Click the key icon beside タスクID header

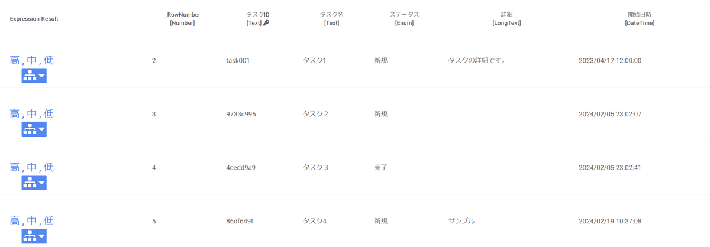click(266, 23)
